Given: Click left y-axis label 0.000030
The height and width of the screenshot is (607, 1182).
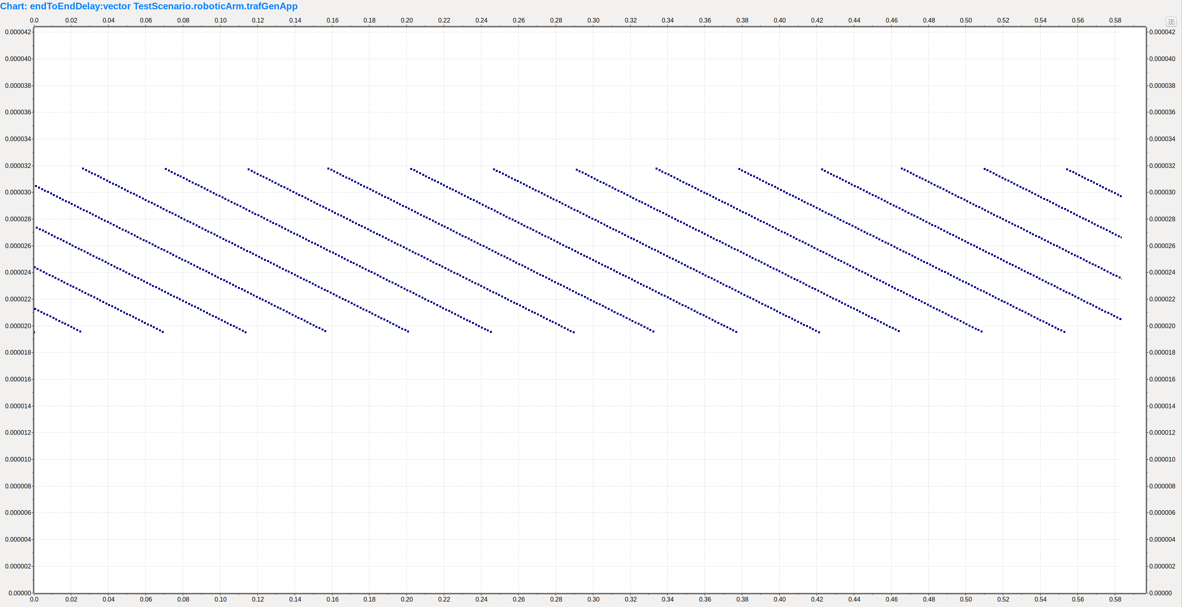Looking at the screenshot, I should 18,193.
